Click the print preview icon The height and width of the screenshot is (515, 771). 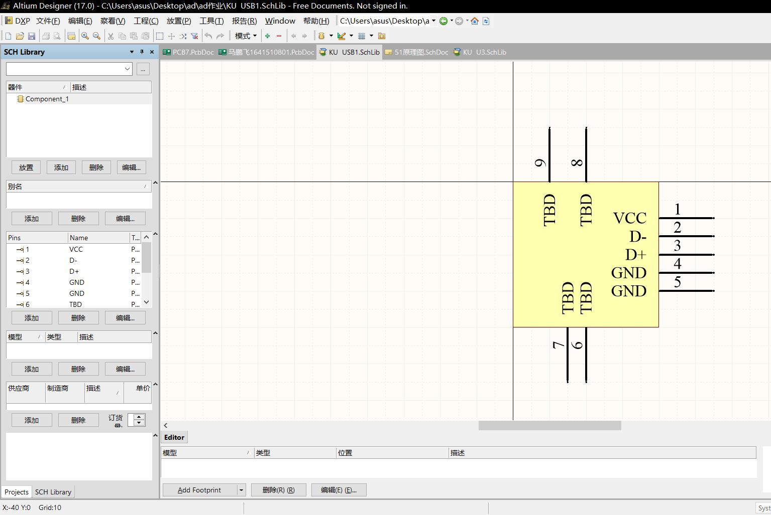[x=57, y=36]
